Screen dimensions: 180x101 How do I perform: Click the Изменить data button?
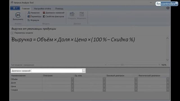click(82, 16)
